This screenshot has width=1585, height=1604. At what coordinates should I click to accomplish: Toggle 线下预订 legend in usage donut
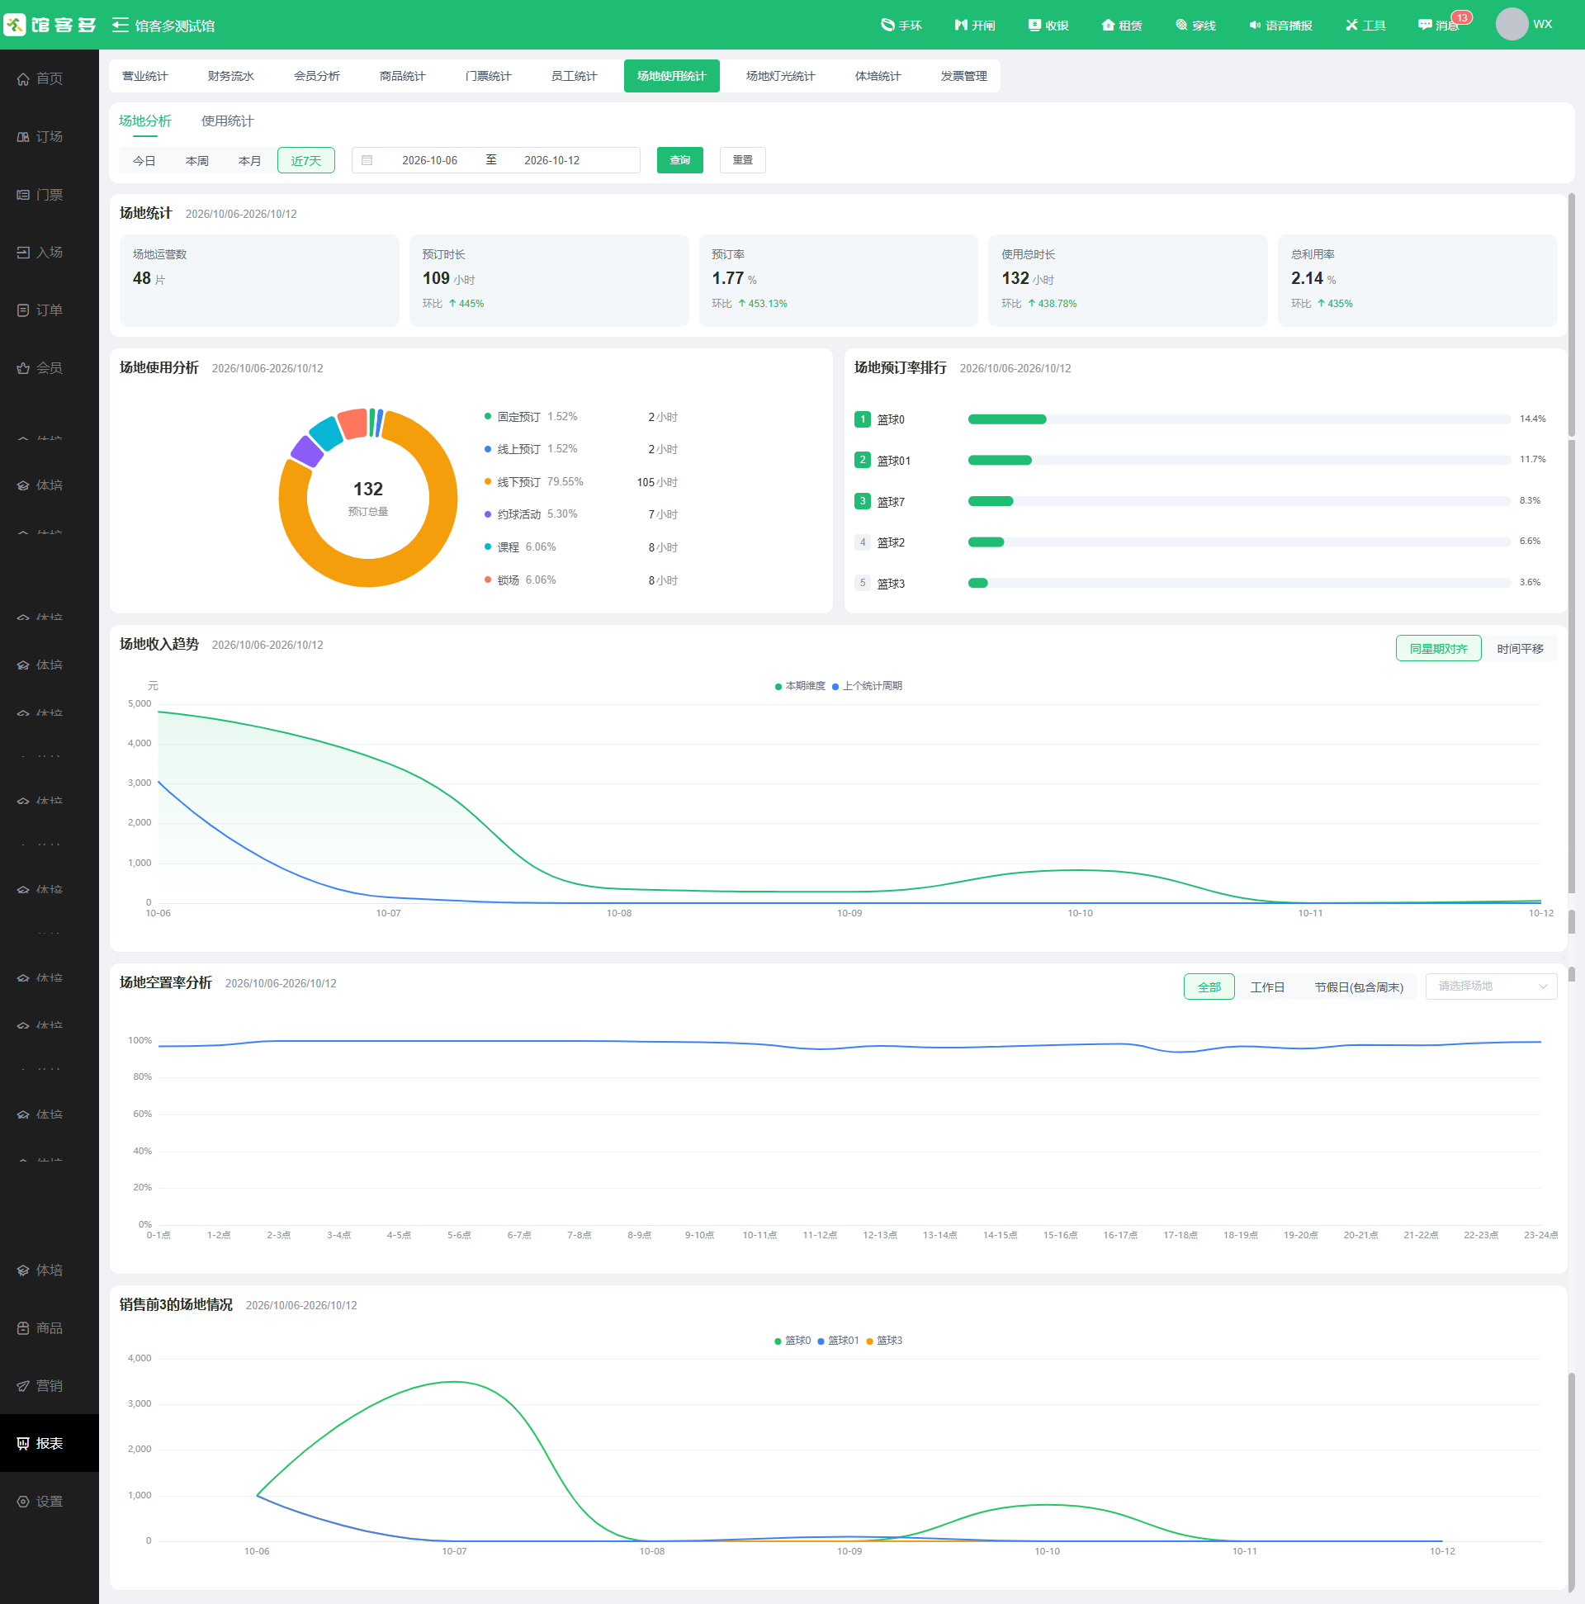534,481
